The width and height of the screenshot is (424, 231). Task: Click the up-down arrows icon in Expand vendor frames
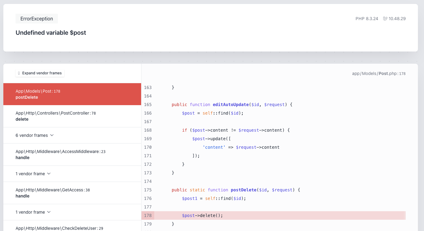click(x=19, y=73)
